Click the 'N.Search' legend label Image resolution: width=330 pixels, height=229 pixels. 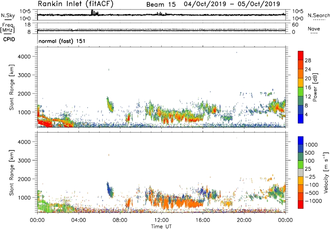[x=318, y=15]
